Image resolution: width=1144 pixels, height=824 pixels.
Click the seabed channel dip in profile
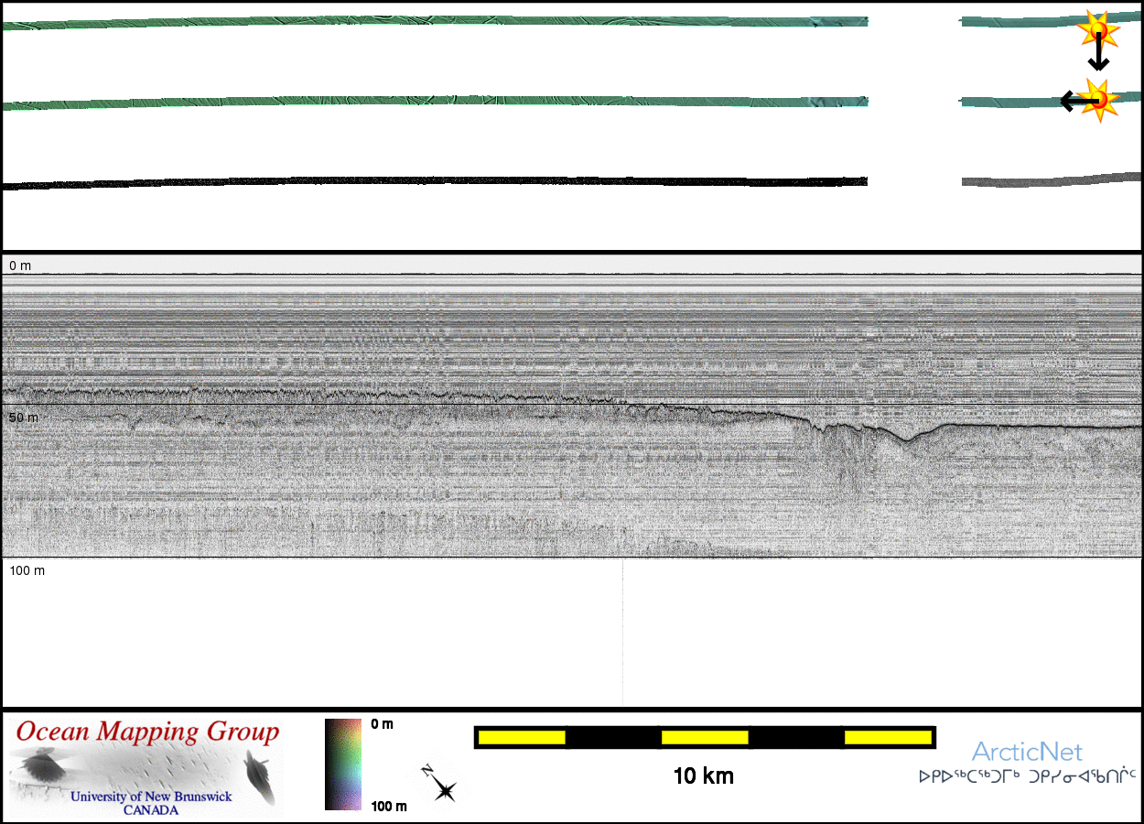click(907, 439)
